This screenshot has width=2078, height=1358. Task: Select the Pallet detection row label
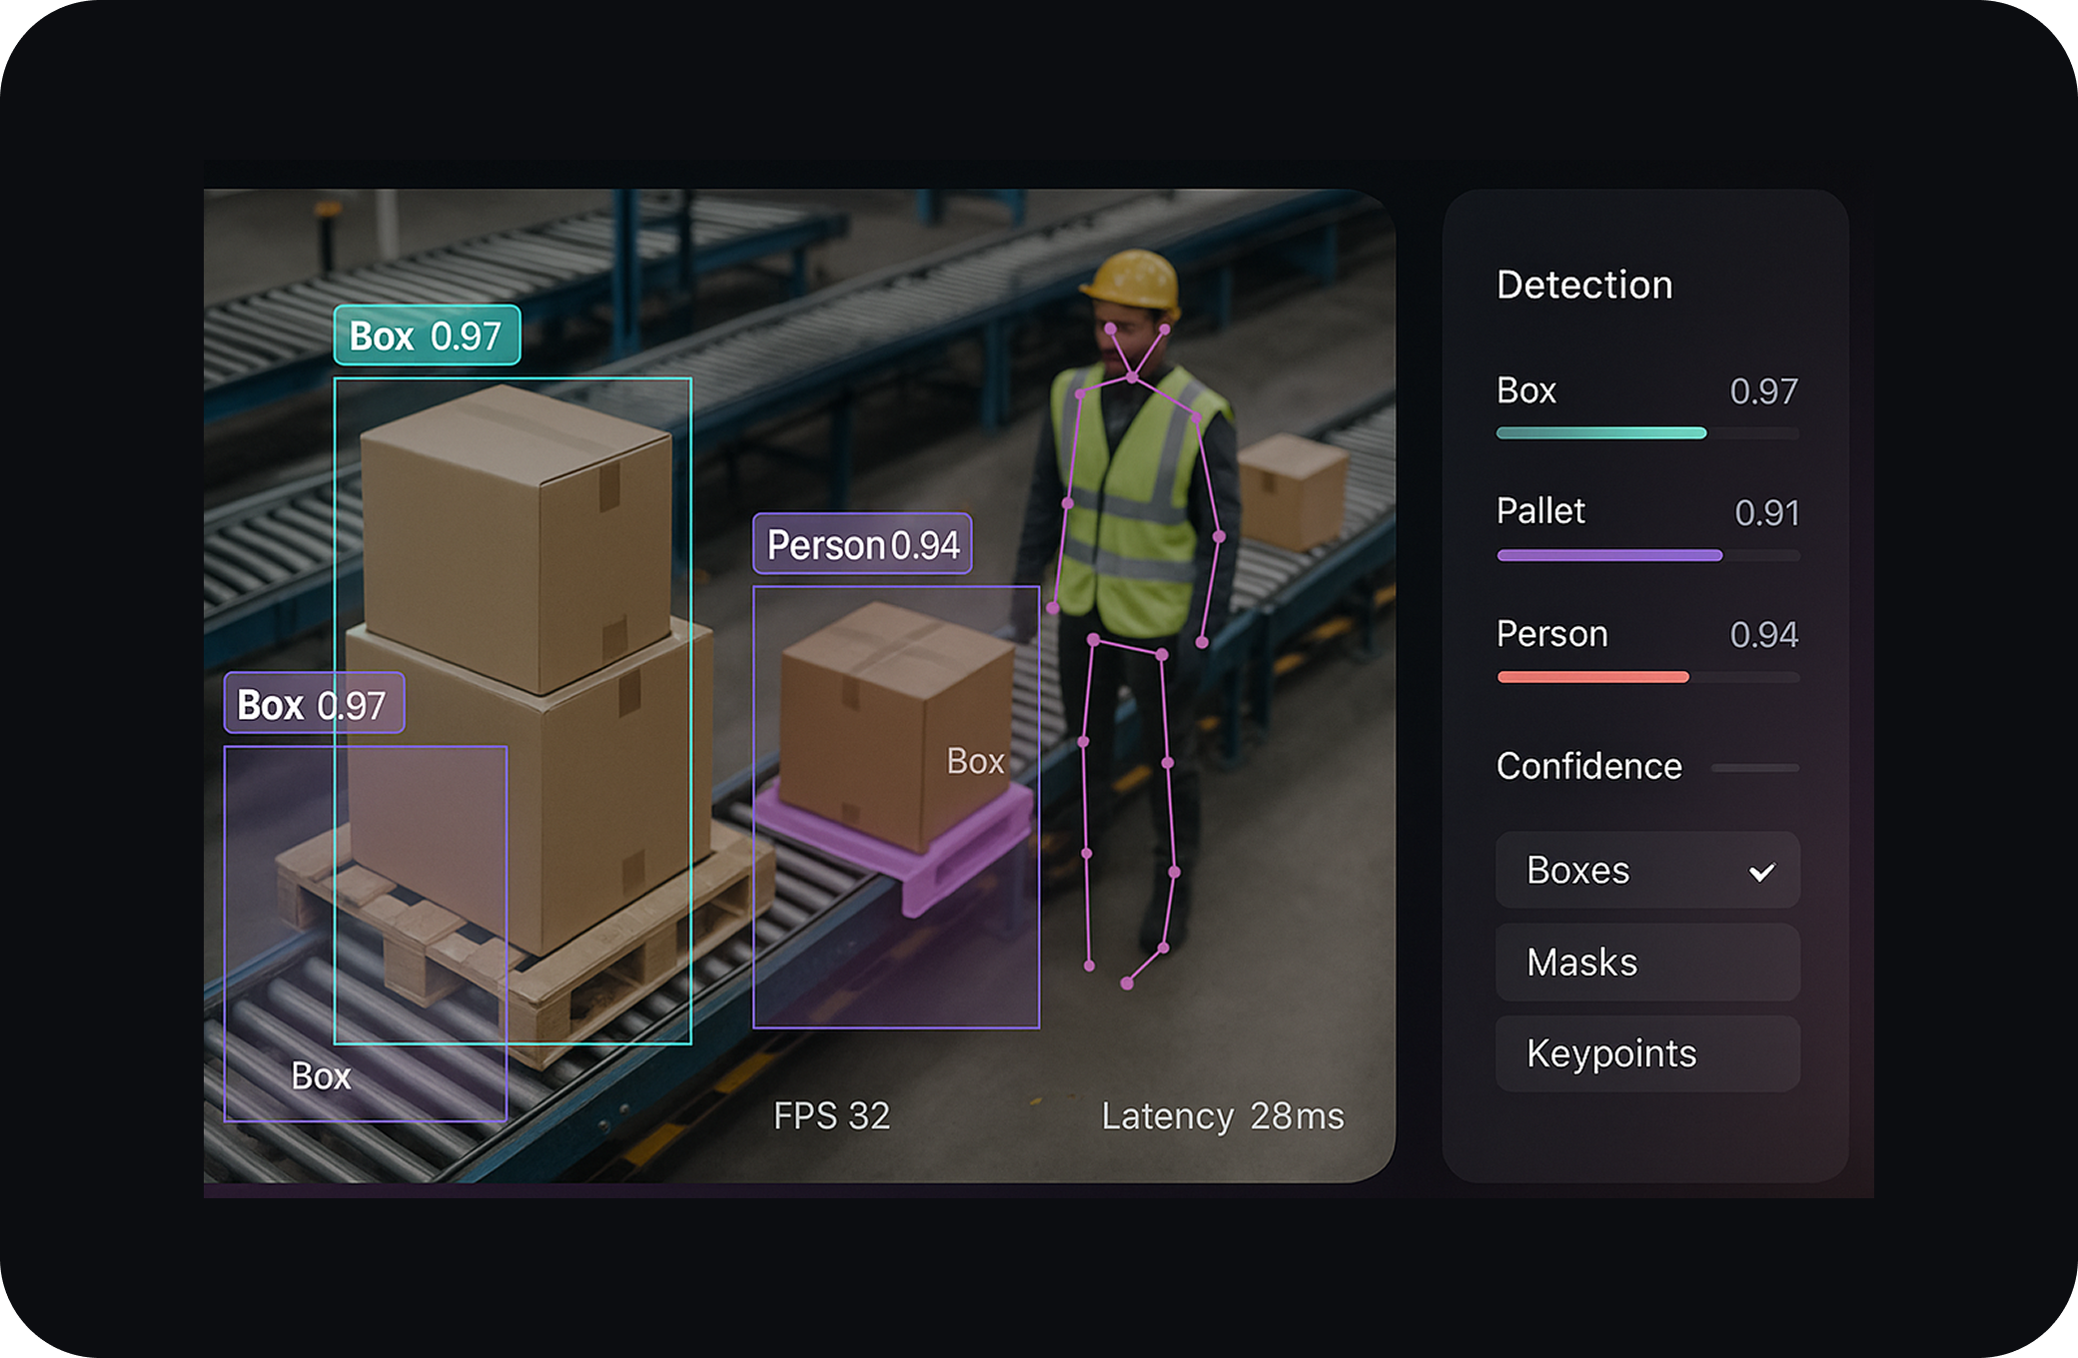[x=1540, y=511]
